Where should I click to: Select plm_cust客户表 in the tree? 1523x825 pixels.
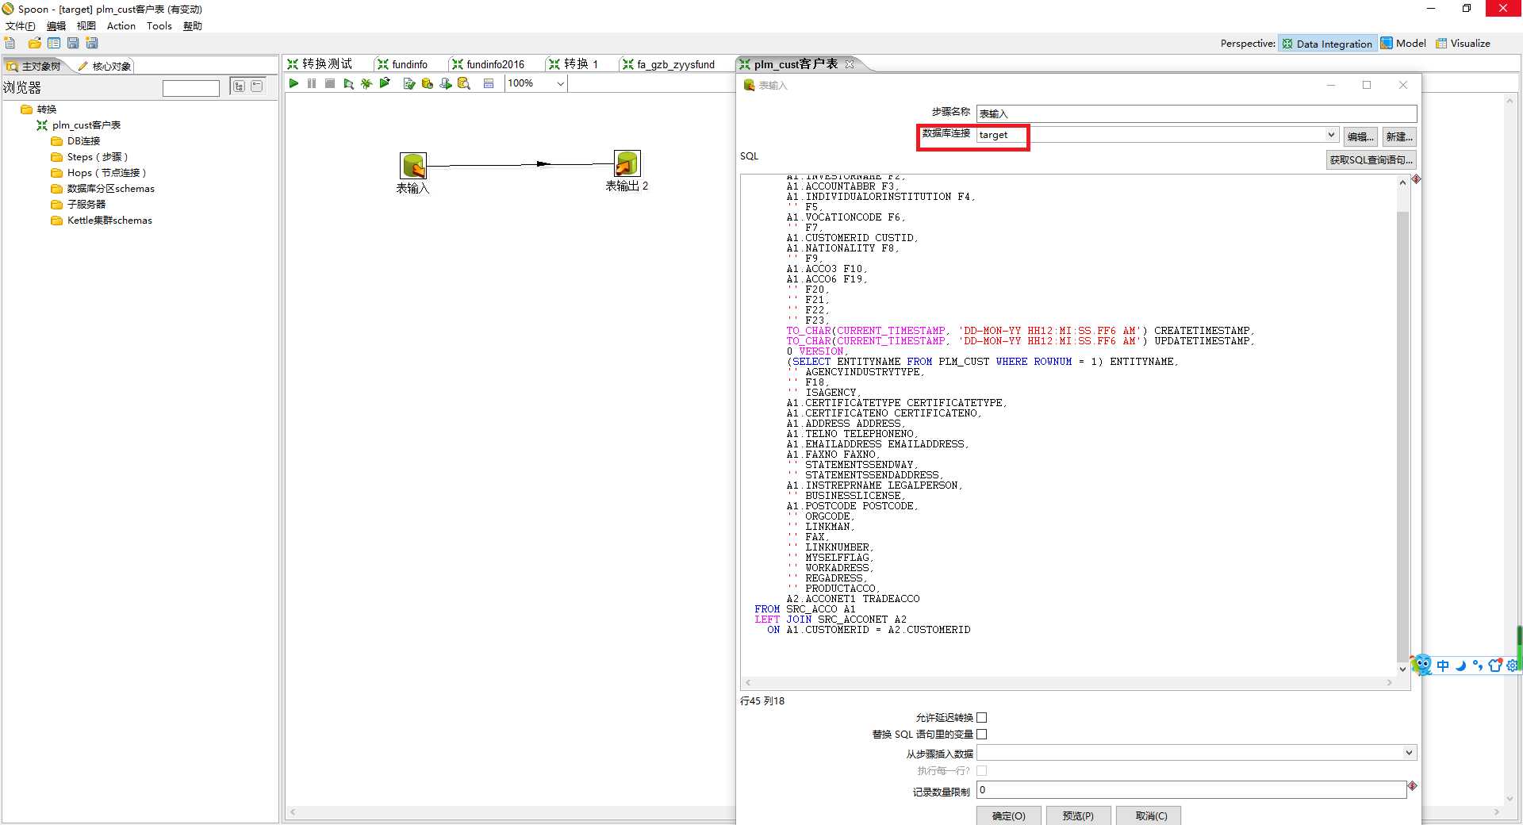[x=86, y=125]
